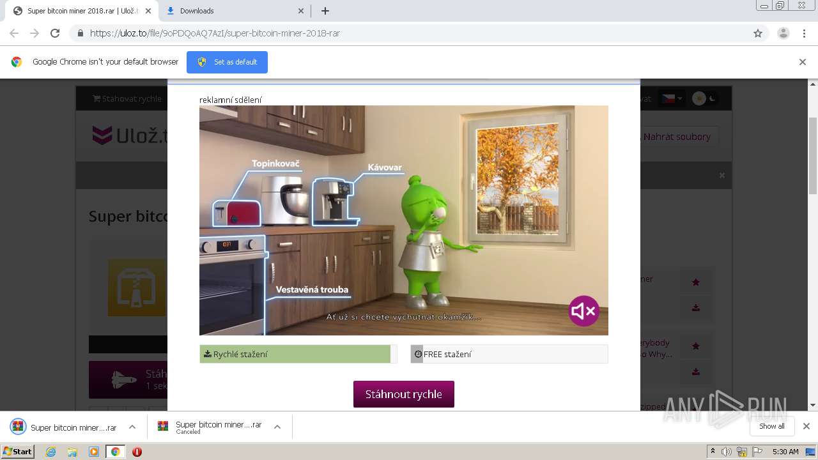Expand options for first downloaded rar
Viewport: 818px width, 460px height.
[x=132, y=427]
